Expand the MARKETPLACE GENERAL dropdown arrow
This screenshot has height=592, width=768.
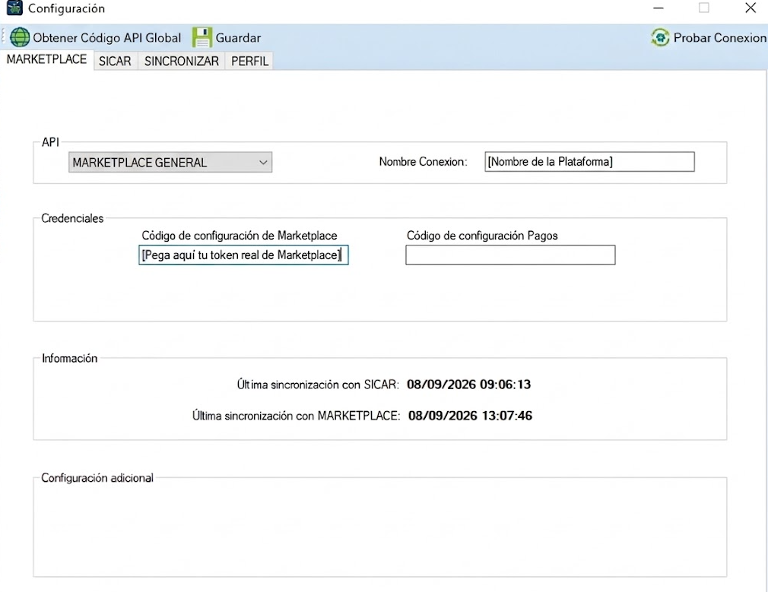coord(263,163)
